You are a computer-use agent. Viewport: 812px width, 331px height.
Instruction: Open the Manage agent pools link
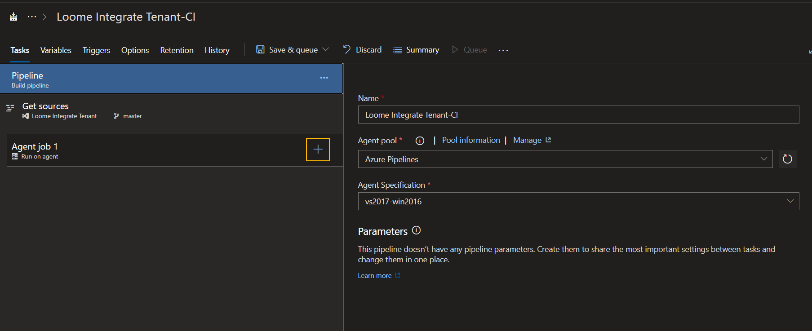pos(532,140)
